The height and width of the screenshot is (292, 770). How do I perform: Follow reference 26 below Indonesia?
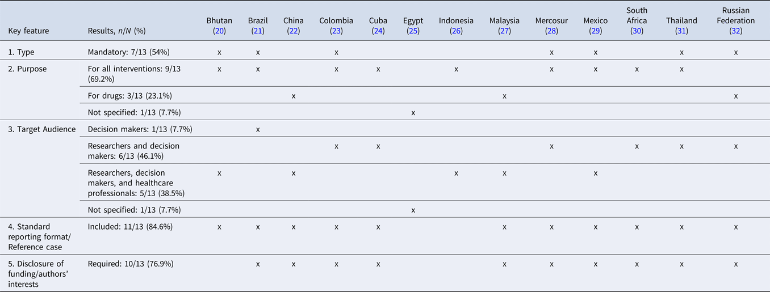[456, 31]
